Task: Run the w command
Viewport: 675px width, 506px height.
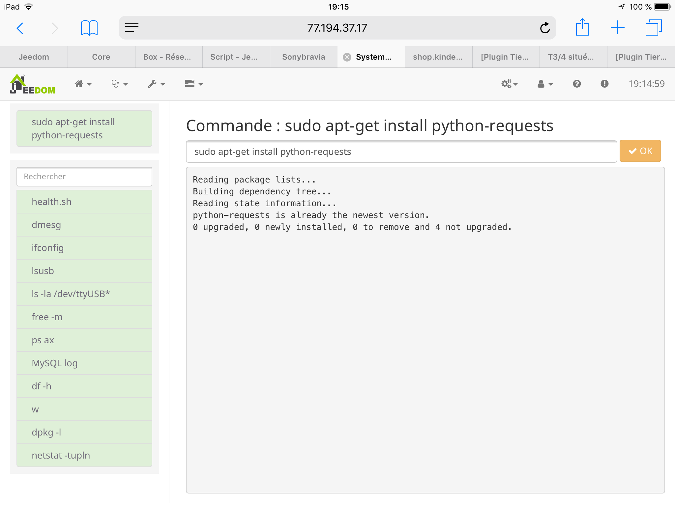Action: pyautogui.click(x=84, y=409)
